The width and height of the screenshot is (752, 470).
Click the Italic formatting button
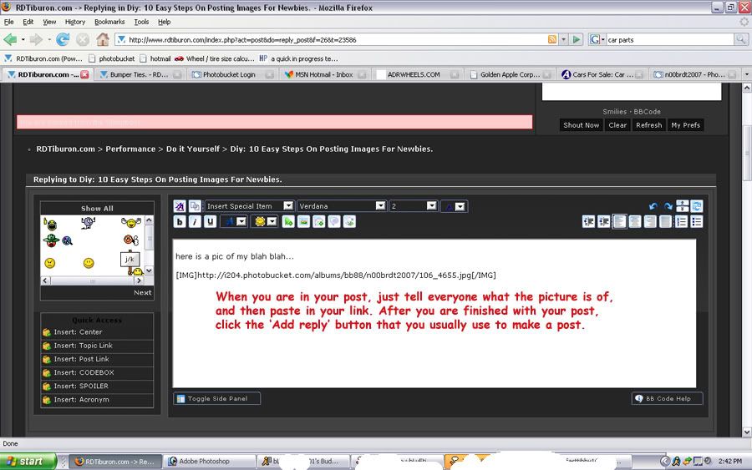point(195,221)
